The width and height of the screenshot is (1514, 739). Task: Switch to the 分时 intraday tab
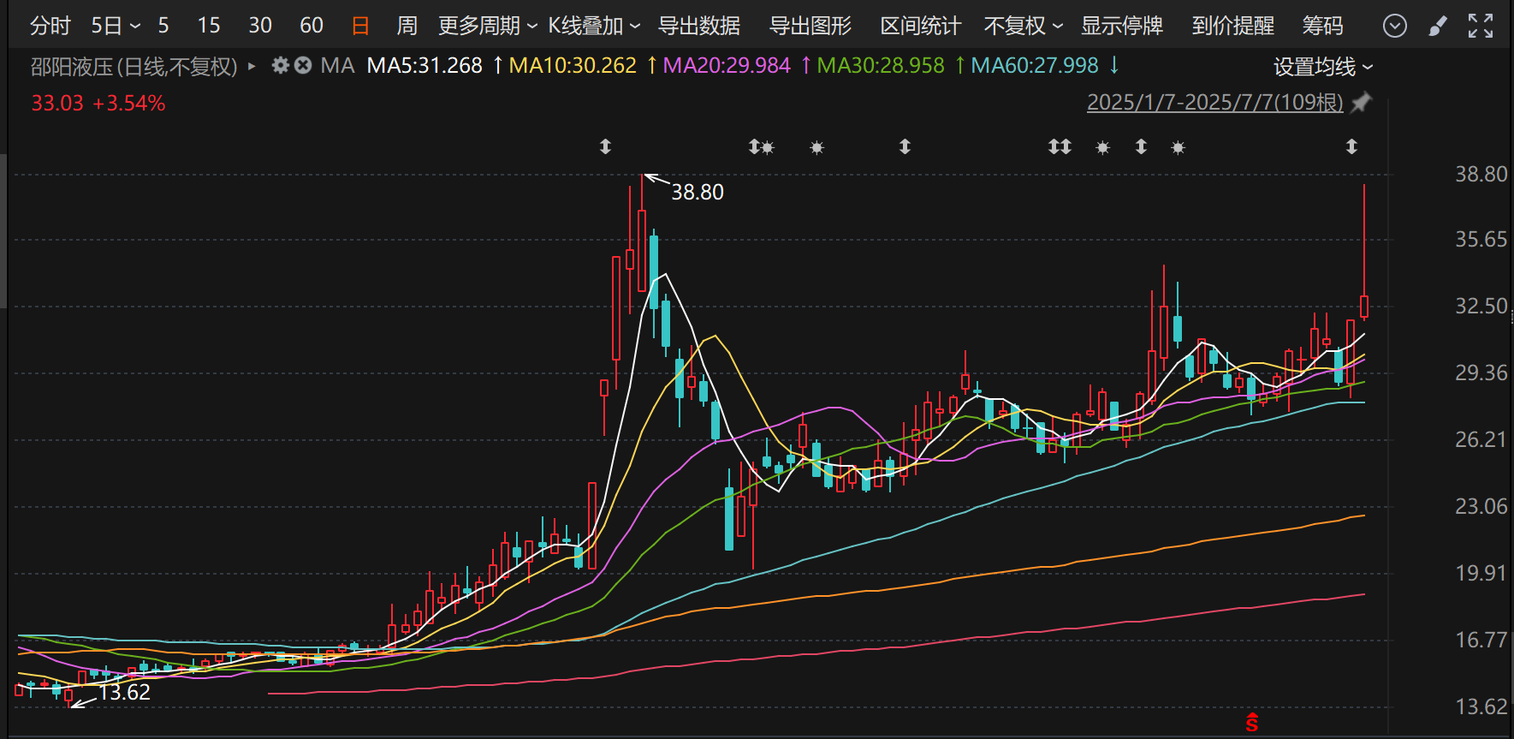(50, 27)
